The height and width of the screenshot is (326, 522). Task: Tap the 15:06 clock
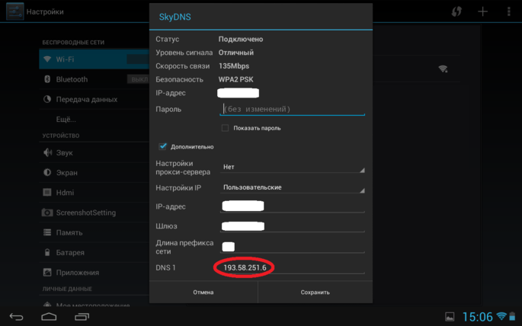coord(477,317)
